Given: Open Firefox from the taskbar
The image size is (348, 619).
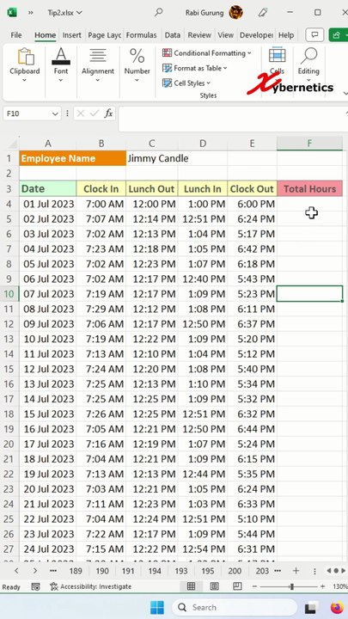Looking at the screenshot, I should click(x=337, y=607).
